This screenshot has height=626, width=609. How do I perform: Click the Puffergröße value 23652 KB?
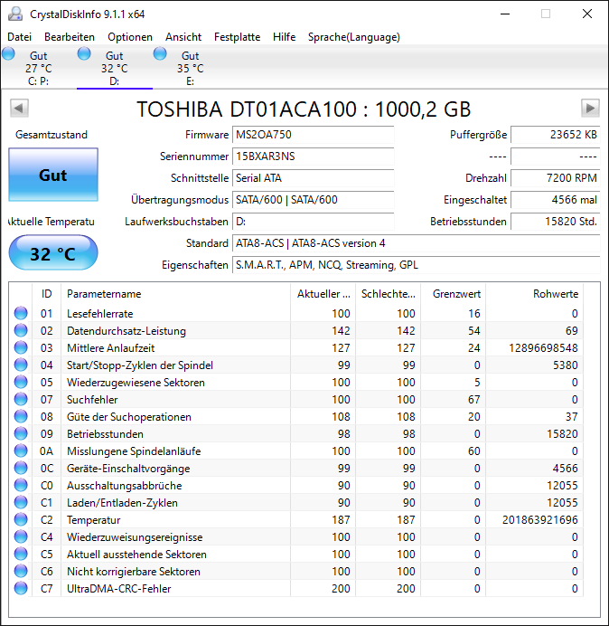point(555,135)
